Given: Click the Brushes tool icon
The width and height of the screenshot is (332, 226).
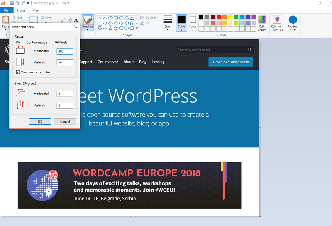Looking at the screenshot, I should tap(88, 19).
